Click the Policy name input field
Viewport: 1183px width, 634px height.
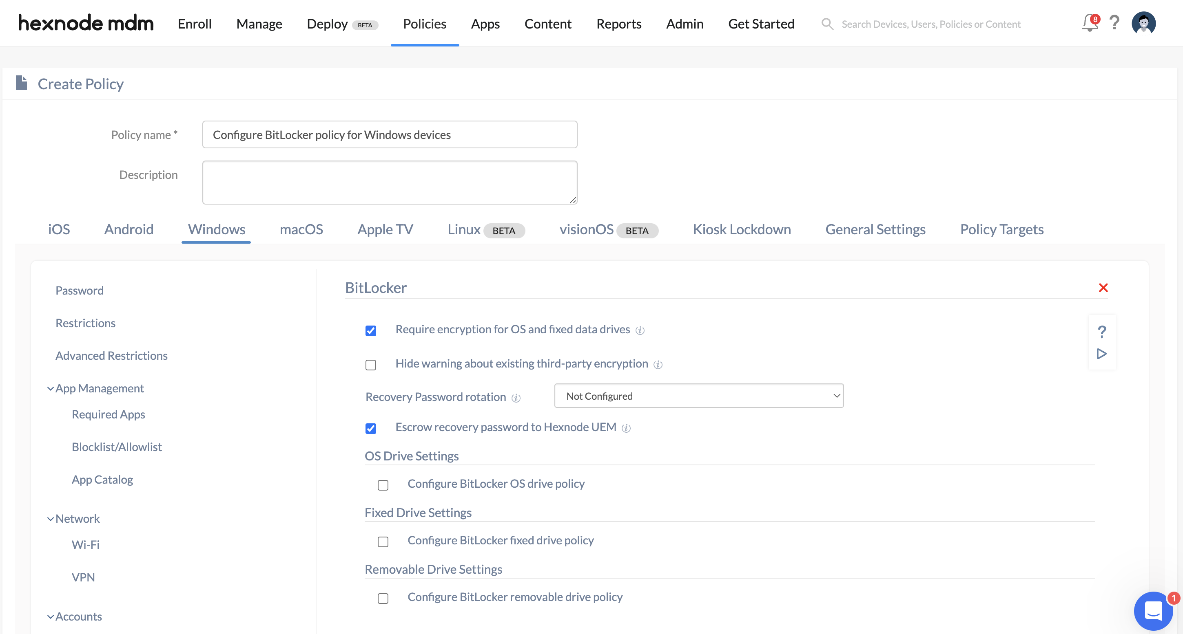390,134
